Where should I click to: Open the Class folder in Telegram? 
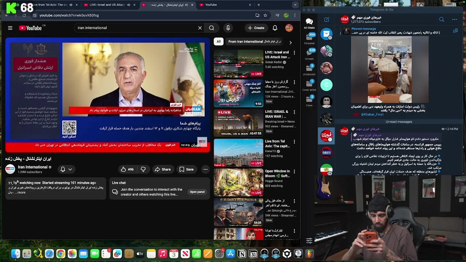pyautogui.click(x=309, y=101)
